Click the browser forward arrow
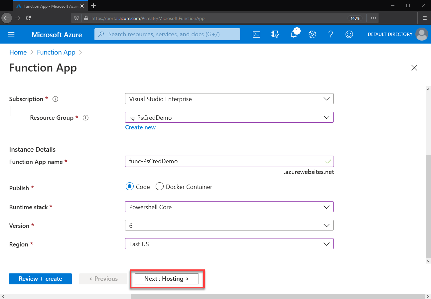This screenshot has height=299, width=431. point(18,18)
